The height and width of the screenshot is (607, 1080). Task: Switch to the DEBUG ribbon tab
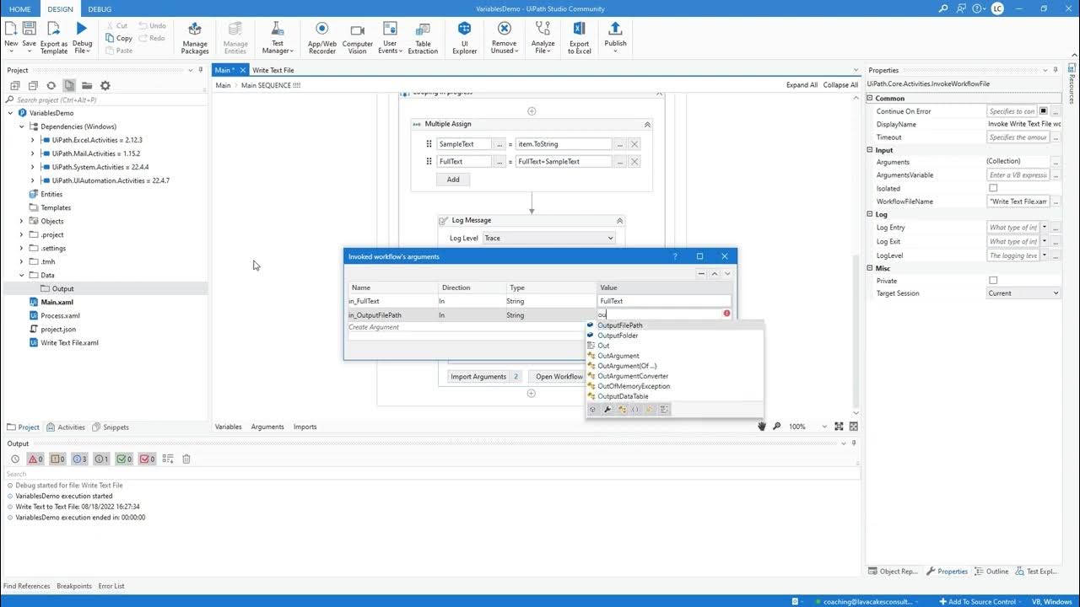click(100, 9)
